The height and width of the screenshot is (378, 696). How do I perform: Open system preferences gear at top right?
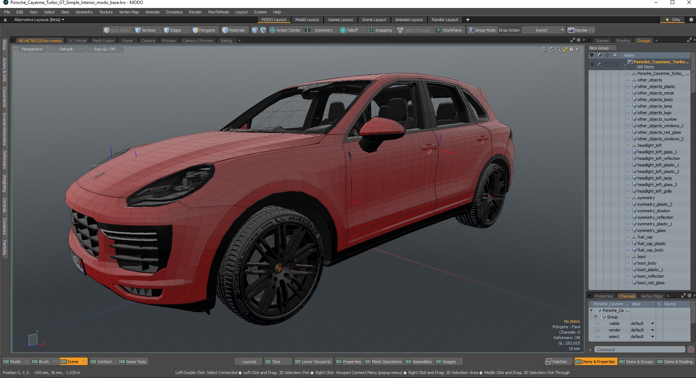(691, 20)
